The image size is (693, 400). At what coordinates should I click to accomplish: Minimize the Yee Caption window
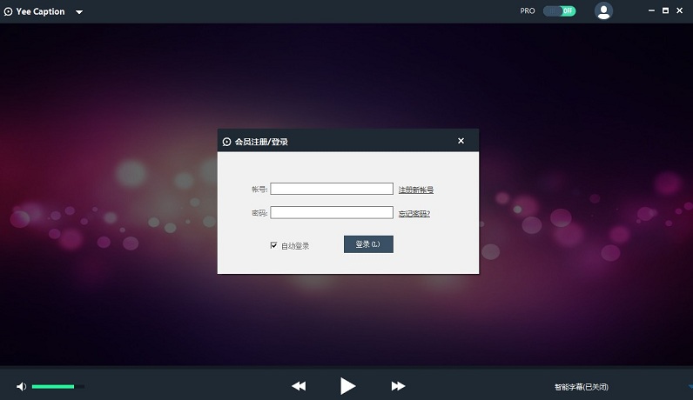pyautogui.click(x=651, y=10)
